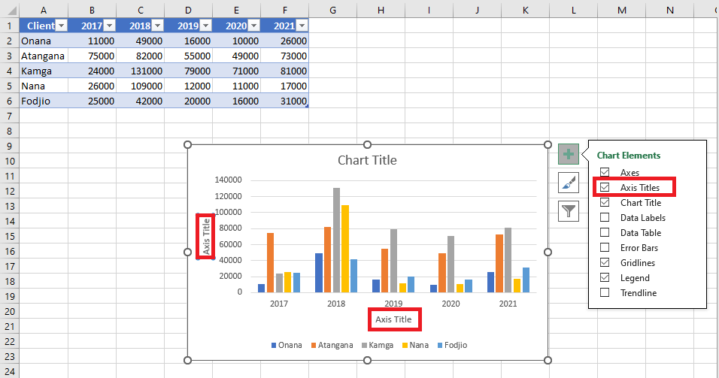Select the orange Atangana legend marker
Viewport: 719px width, 378px height.
314,346
